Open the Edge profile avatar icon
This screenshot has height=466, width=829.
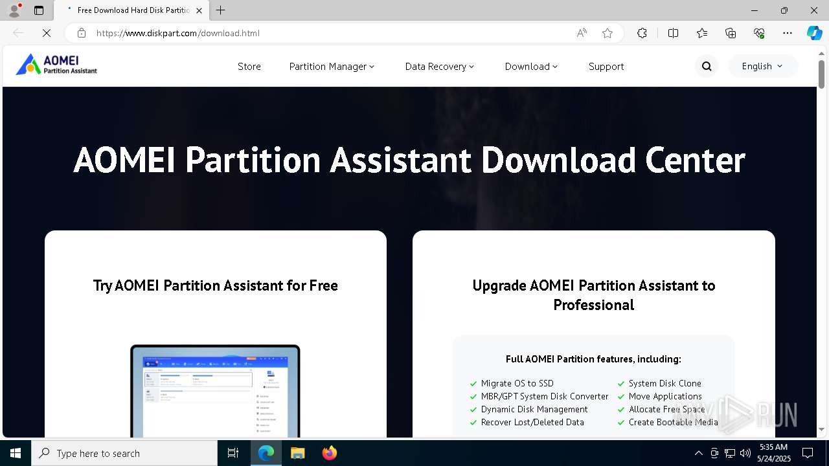pyautogui.click(x=14, y=10)
